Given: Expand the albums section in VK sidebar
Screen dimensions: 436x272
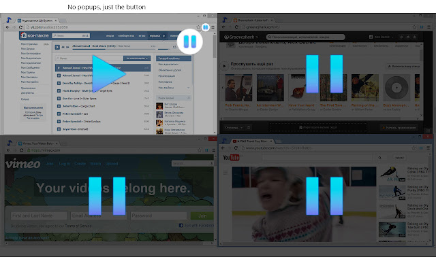Looking at the screenshot, I should 189,88.
